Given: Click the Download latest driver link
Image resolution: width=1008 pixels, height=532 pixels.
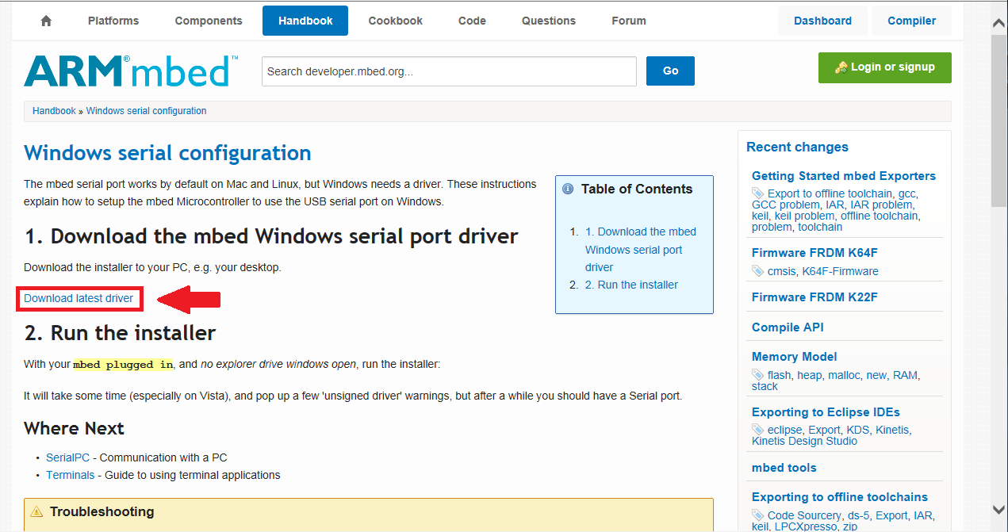Looking at the screenshot, I should tap(79, 298).
